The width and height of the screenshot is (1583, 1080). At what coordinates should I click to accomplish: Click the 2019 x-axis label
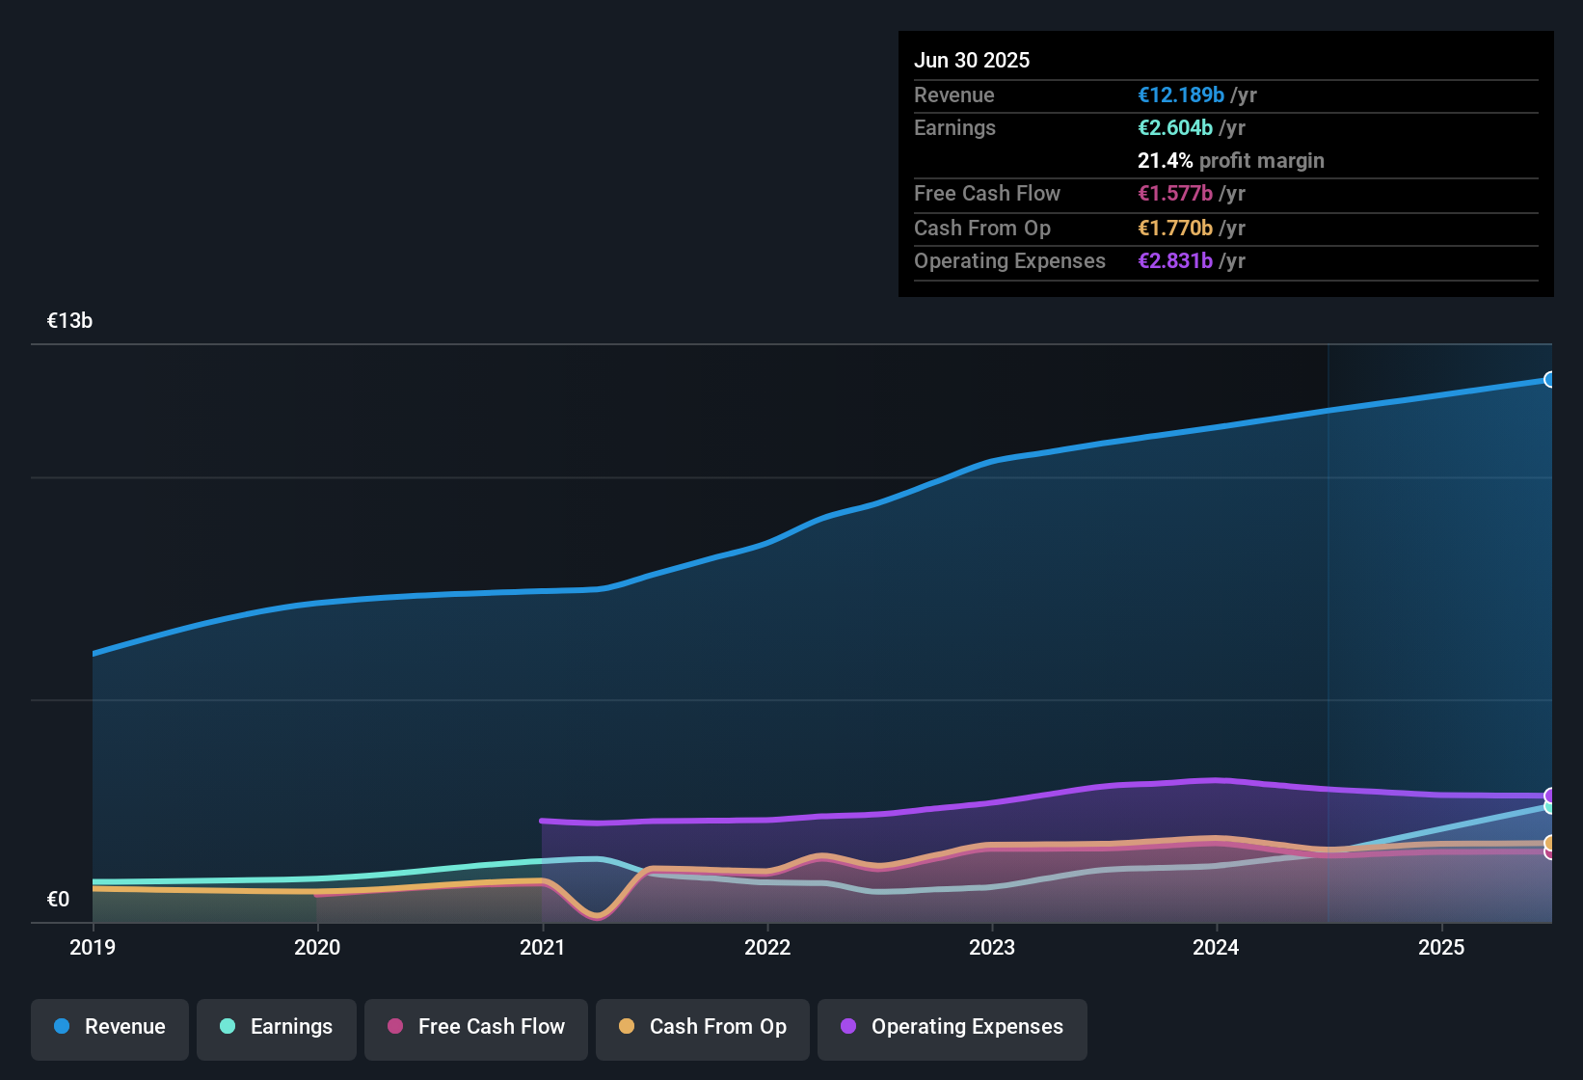[x=93, y=947]
